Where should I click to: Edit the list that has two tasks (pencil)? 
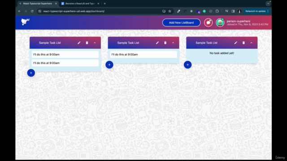(79, 43)
